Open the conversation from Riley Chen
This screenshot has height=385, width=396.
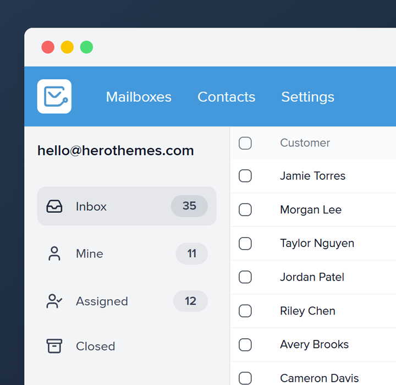pos(307,311)
